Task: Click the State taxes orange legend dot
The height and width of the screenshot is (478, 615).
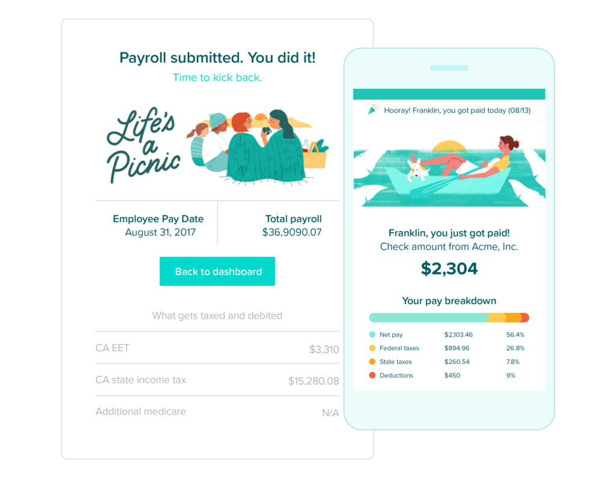Action: point(372,362)
